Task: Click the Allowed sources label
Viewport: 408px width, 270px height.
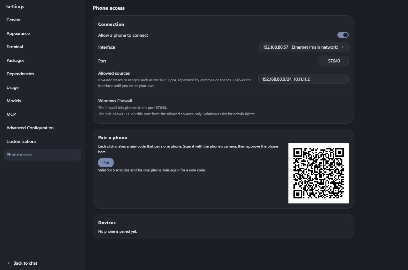Action: tap(114, 73)
